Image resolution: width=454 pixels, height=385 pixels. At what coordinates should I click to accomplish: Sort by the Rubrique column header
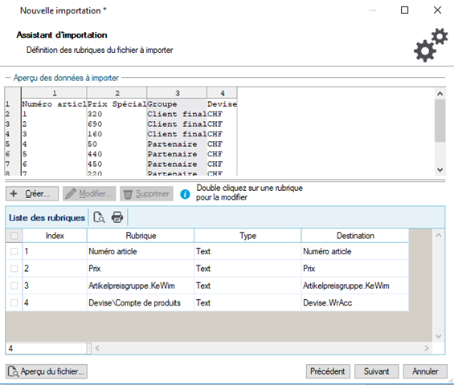click(x=141, y=236)
